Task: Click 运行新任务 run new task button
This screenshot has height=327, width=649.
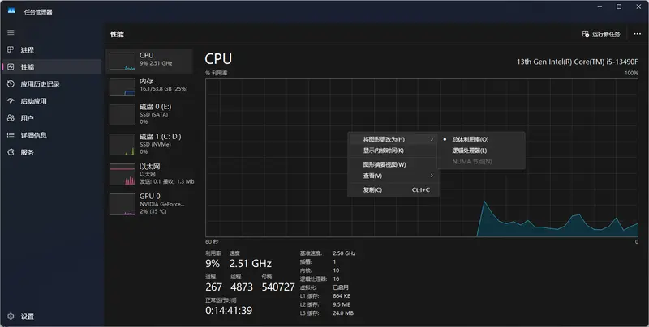Action: click(601, 34)
